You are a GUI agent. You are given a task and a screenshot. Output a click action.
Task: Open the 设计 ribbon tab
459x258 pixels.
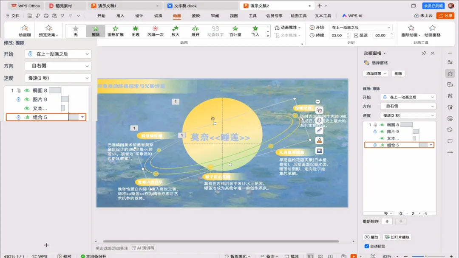tap(139, 16)
